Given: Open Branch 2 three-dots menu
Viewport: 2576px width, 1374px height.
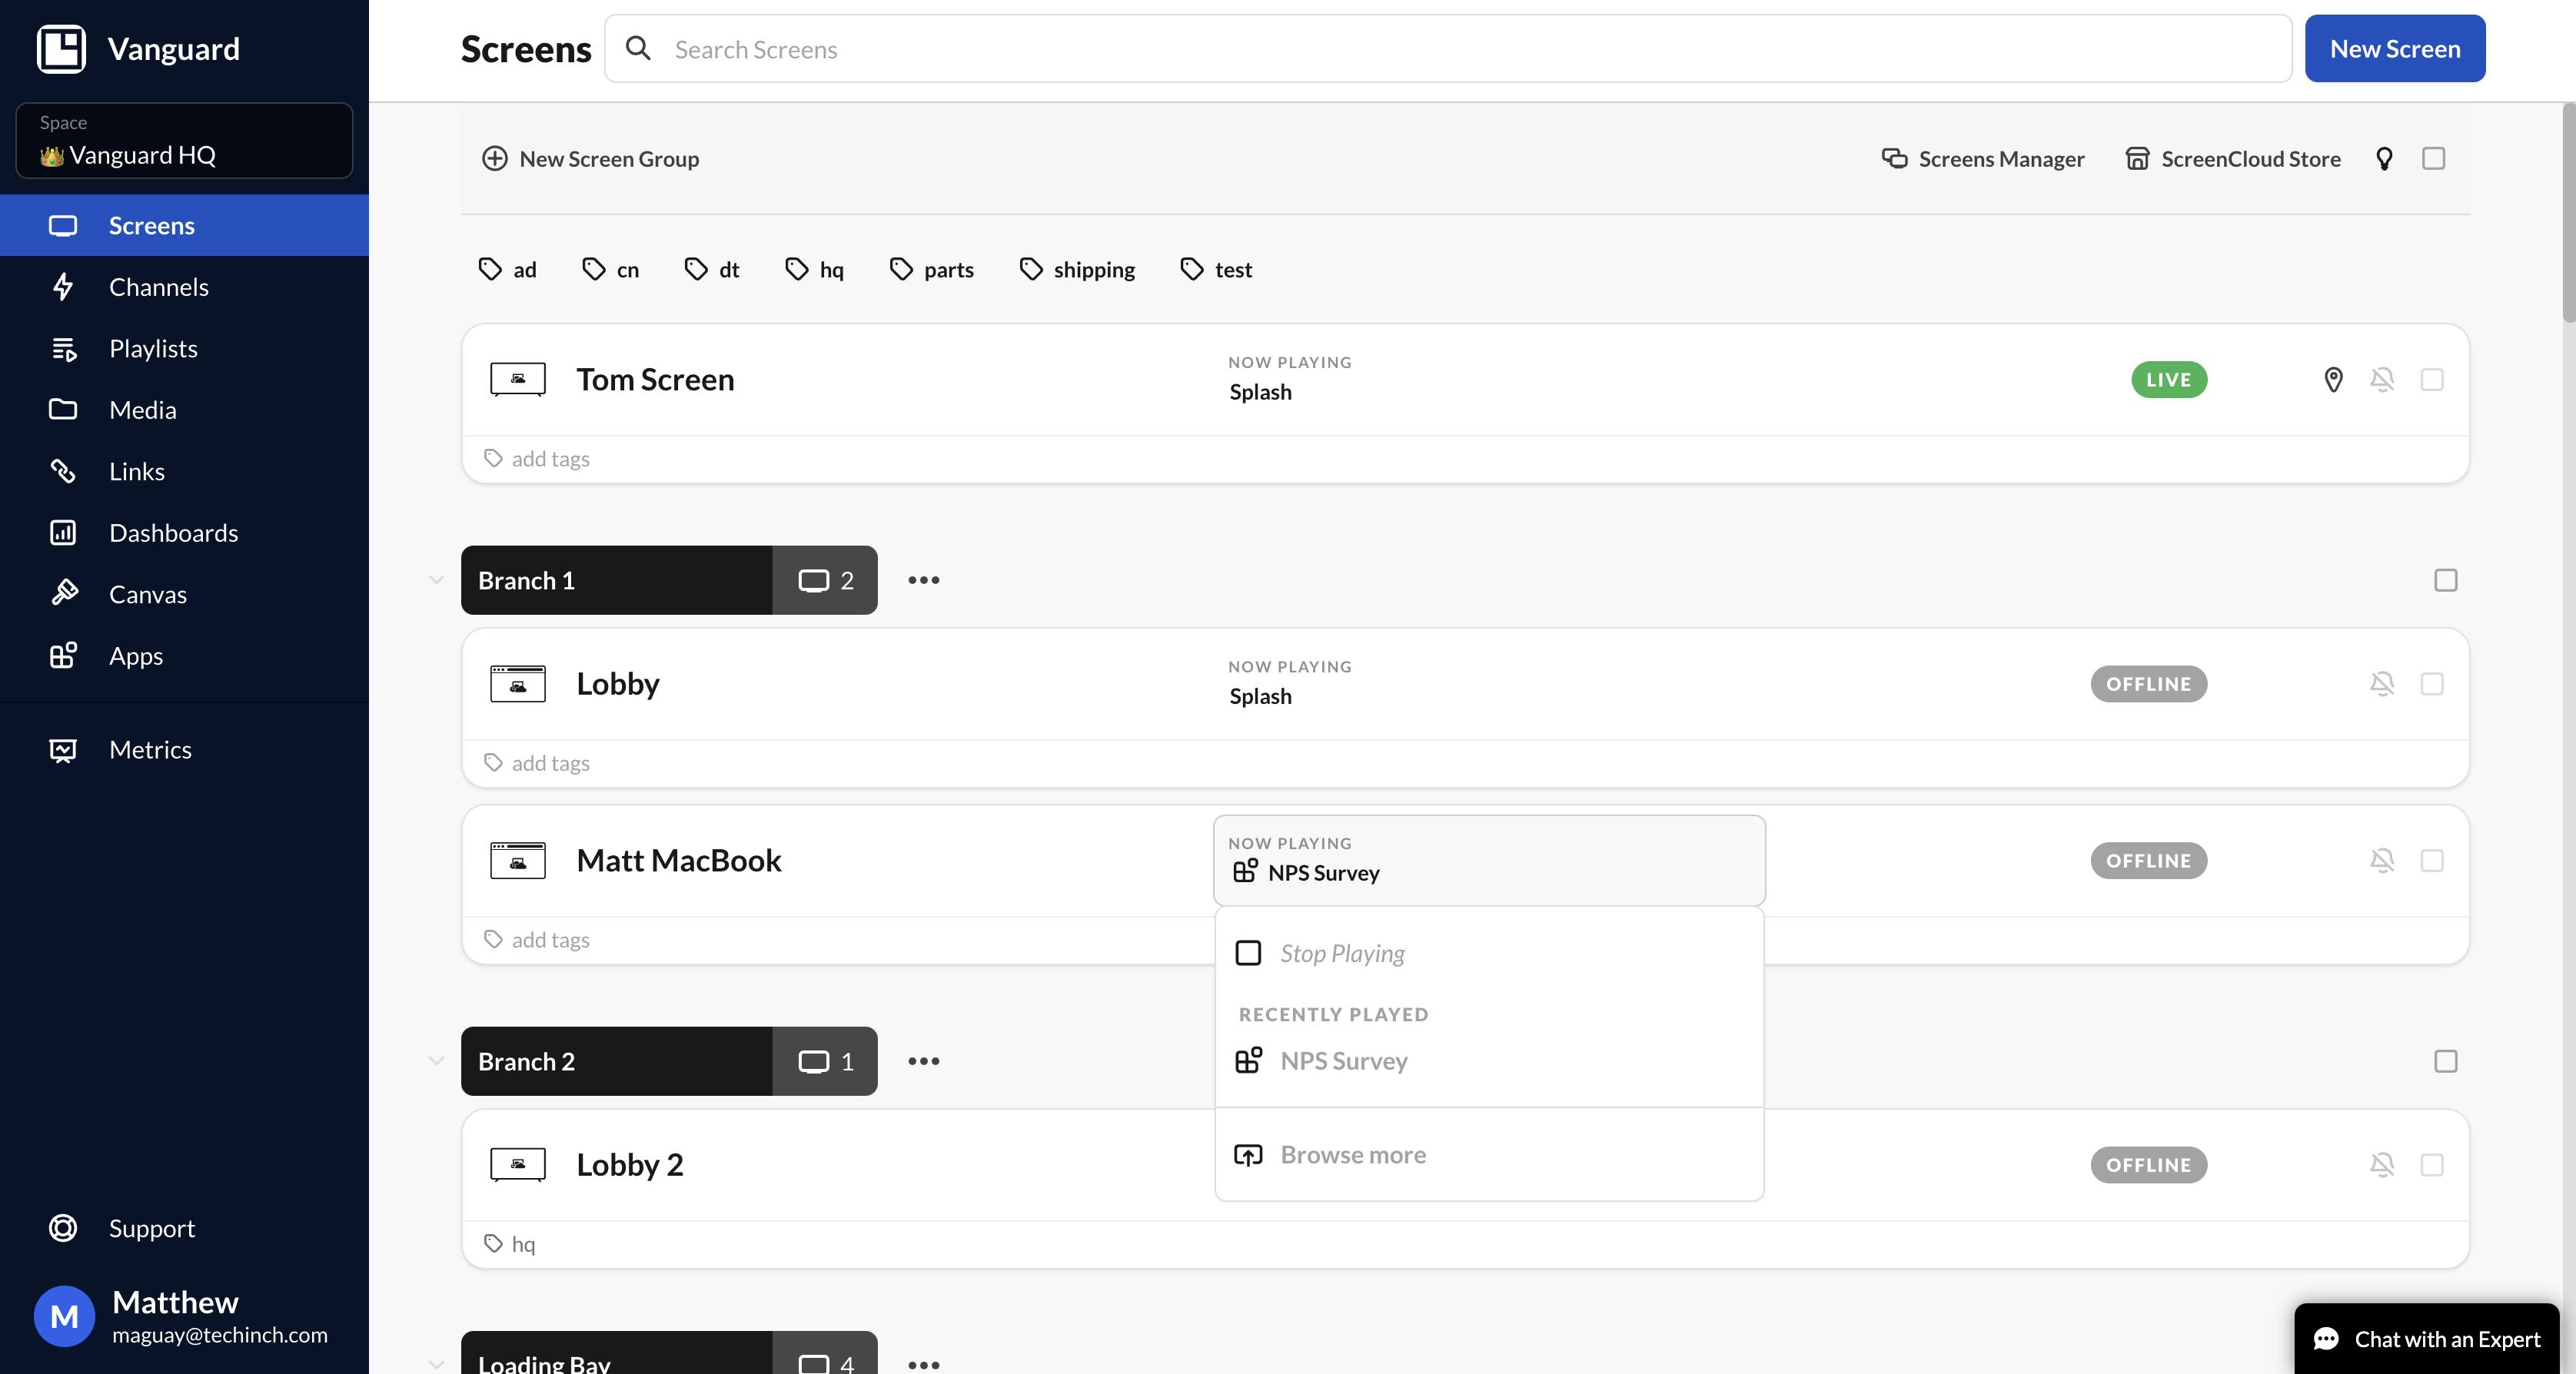Looking at the screenshot, I should 923,1061.
